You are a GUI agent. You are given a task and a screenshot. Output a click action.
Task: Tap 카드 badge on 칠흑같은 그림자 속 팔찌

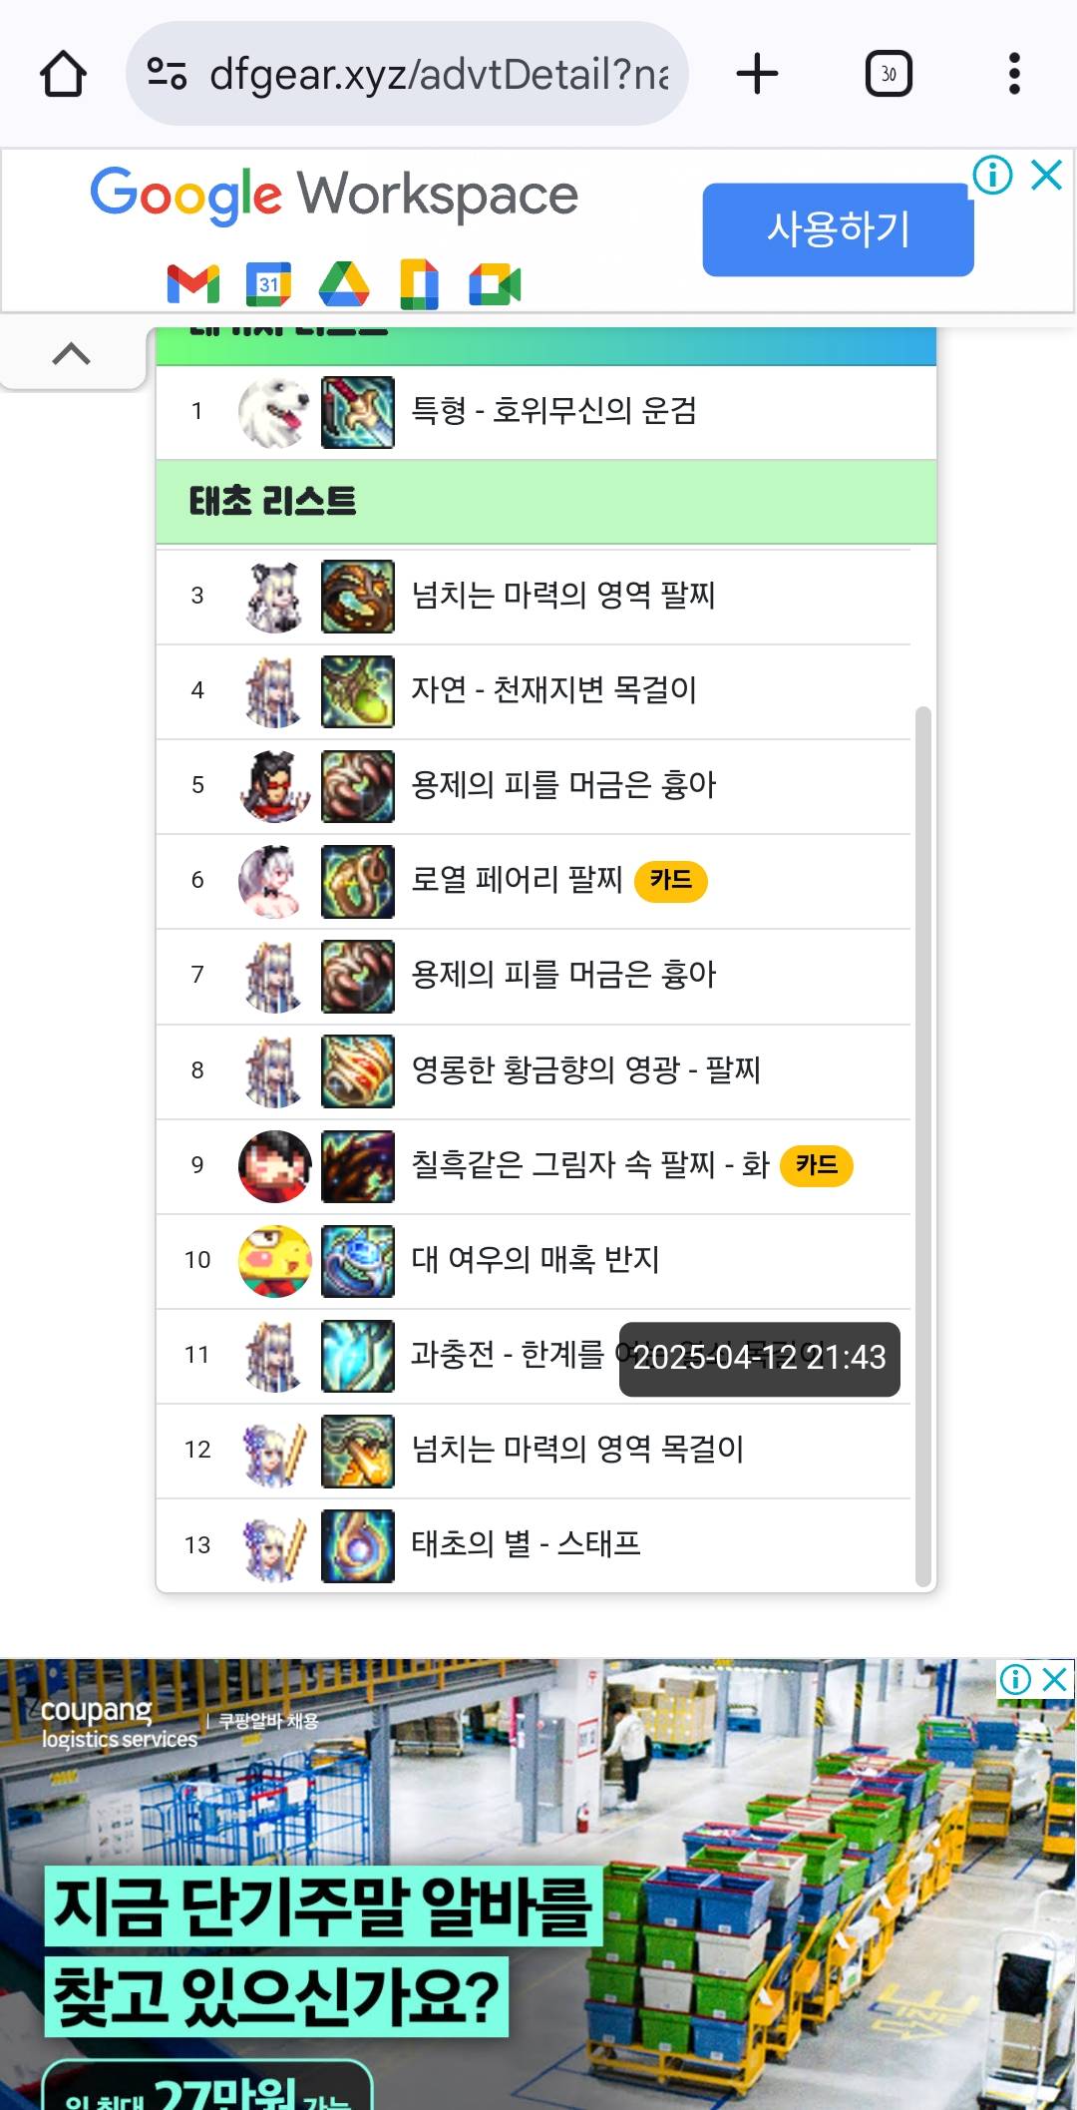(x=817, y=1166)
